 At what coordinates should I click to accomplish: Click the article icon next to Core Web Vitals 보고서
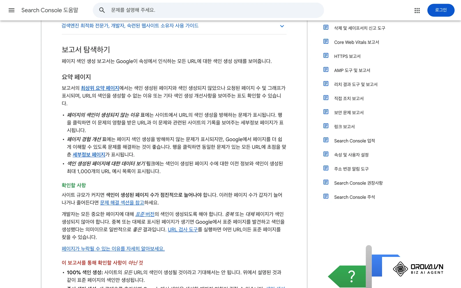[x=326, y=41]
